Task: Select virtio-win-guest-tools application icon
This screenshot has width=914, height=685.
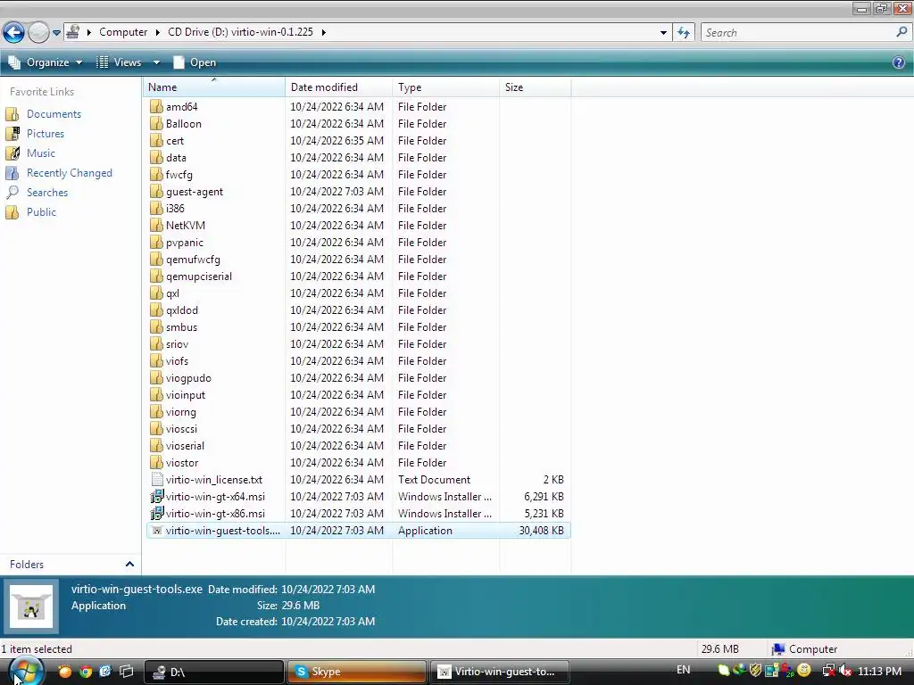Action: coord(156,530)
